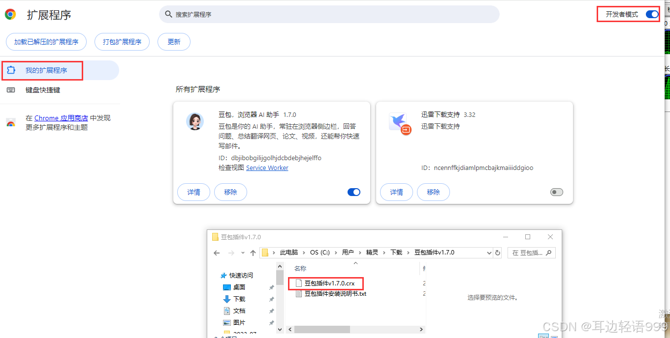Click navigation pane scroll down arrow
Image resolution: width=670 pixels, height=338 pixels.
tap(280, 329)
